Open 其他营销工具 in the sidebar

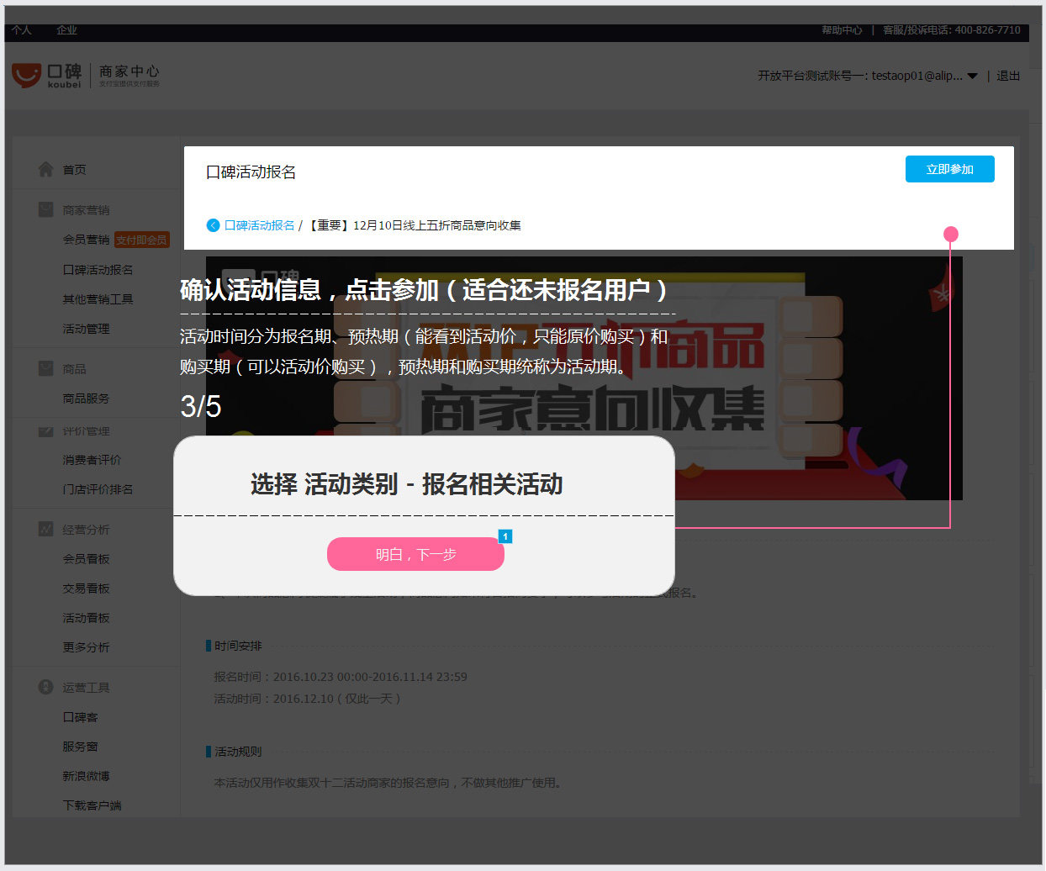coord(98,299)
